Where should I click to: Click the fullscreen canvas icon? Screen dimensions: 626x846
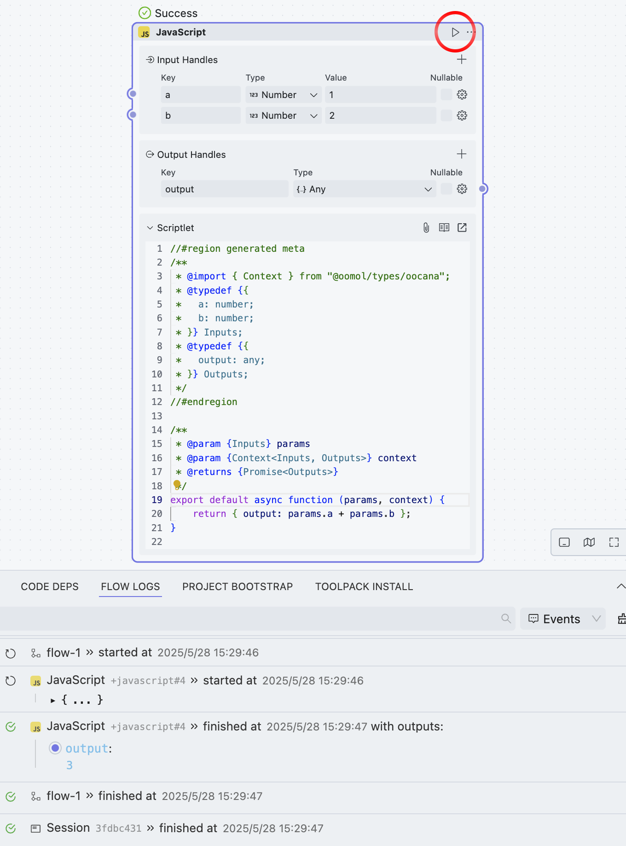[614, 543]
